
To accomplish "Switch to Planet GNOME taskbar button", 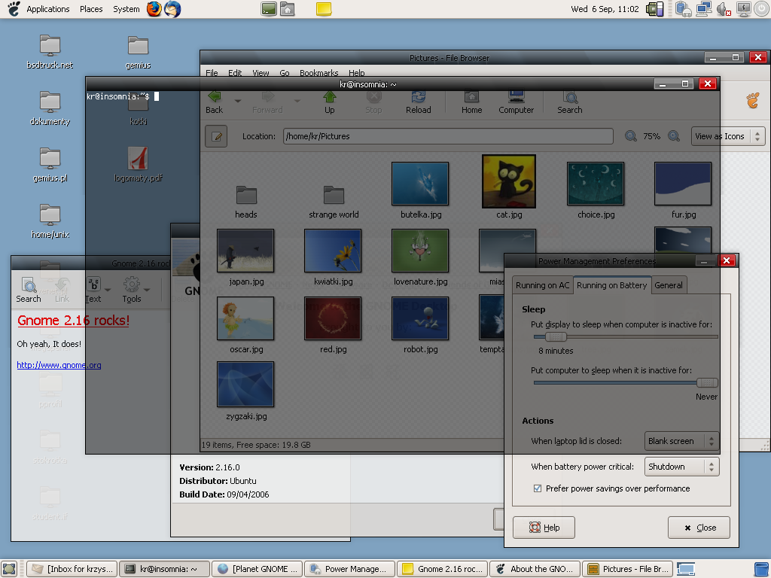I will [x=258, y=569].
